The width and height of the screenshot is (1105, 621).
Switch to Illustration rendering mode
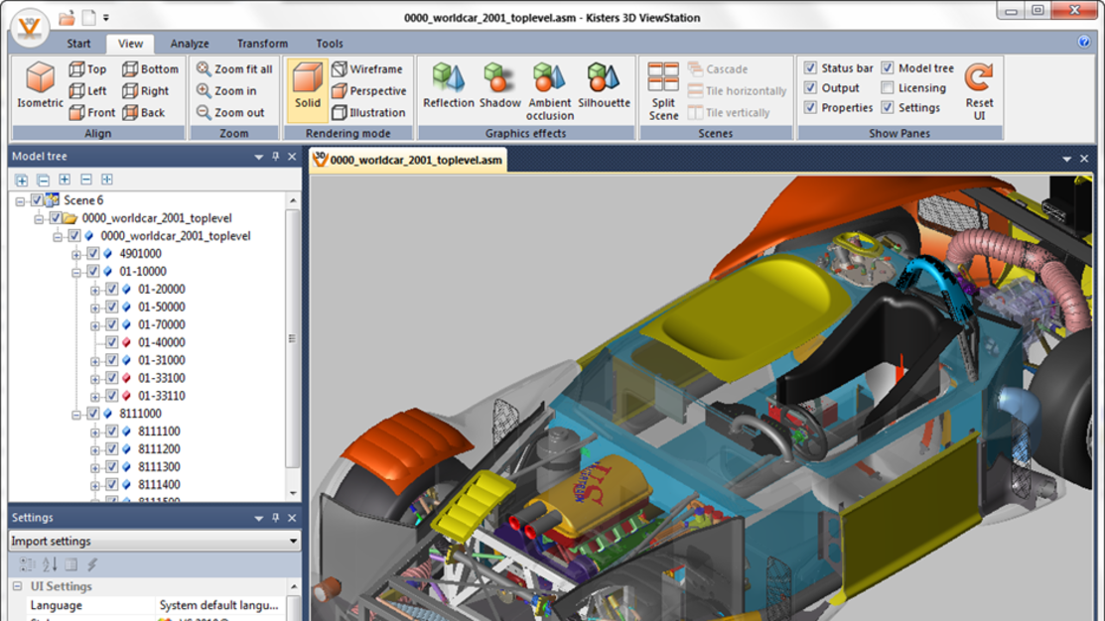368,113
